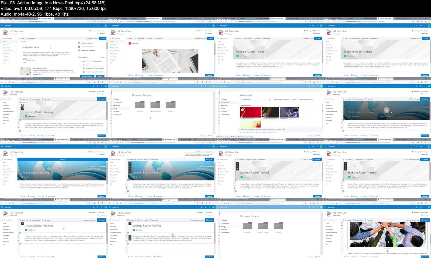Click Discard changes in the hands-photo frame
This screenshot has height=259, width=431.
click(358, 220)
